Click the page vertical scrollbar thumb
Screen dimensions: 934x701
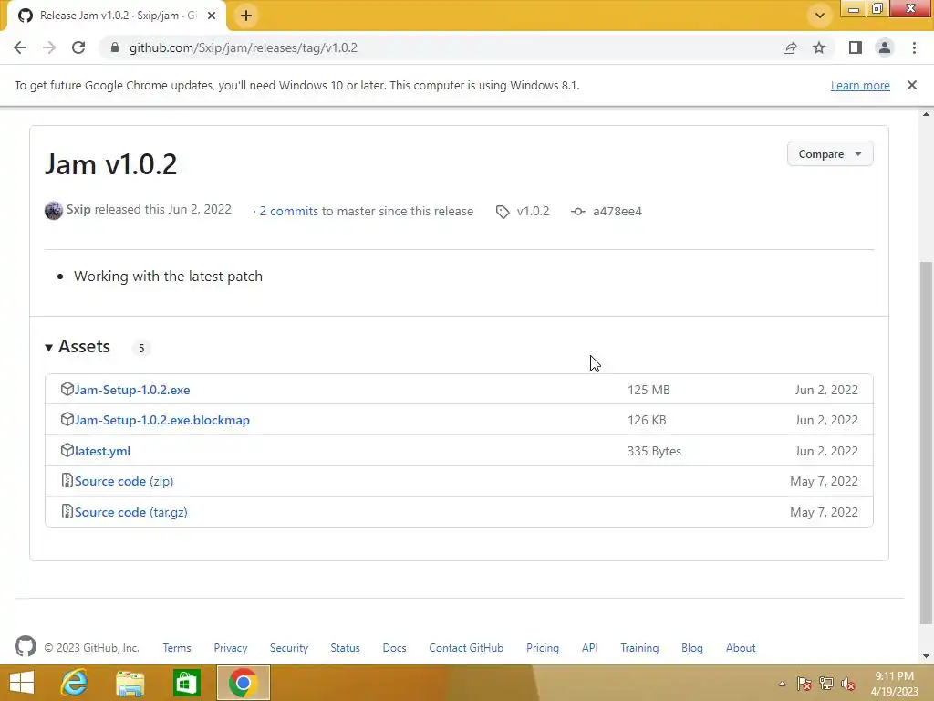(x=926, y=443)
